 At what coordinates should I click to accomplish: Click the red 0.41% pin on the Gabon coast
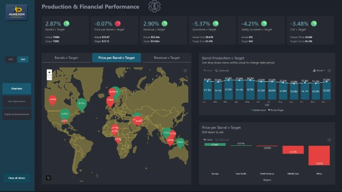(118, 140)
